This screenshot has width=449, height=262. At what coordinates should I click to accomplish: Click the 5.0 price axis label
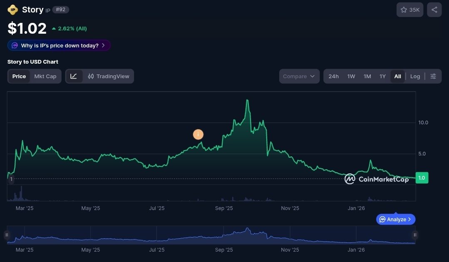422,153
